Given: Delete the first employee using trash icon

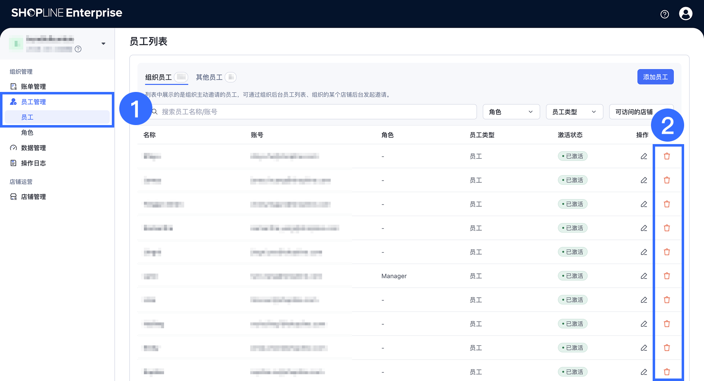Looking at the screenshot, I should click(667, 156).
